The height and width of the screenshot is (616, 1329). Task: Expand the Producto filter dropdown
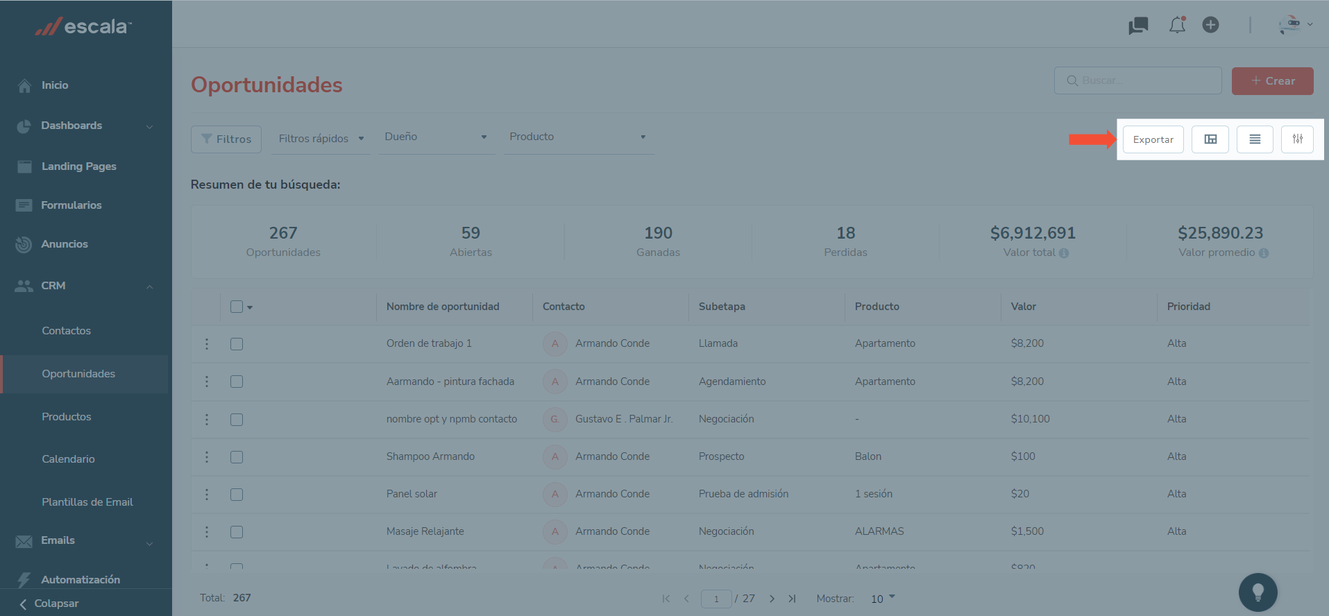tap(578, 137)
